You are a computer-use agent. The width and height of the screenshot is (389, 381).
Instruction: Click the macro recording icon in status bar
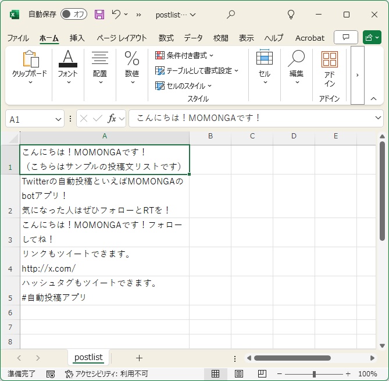click(51, 374)
